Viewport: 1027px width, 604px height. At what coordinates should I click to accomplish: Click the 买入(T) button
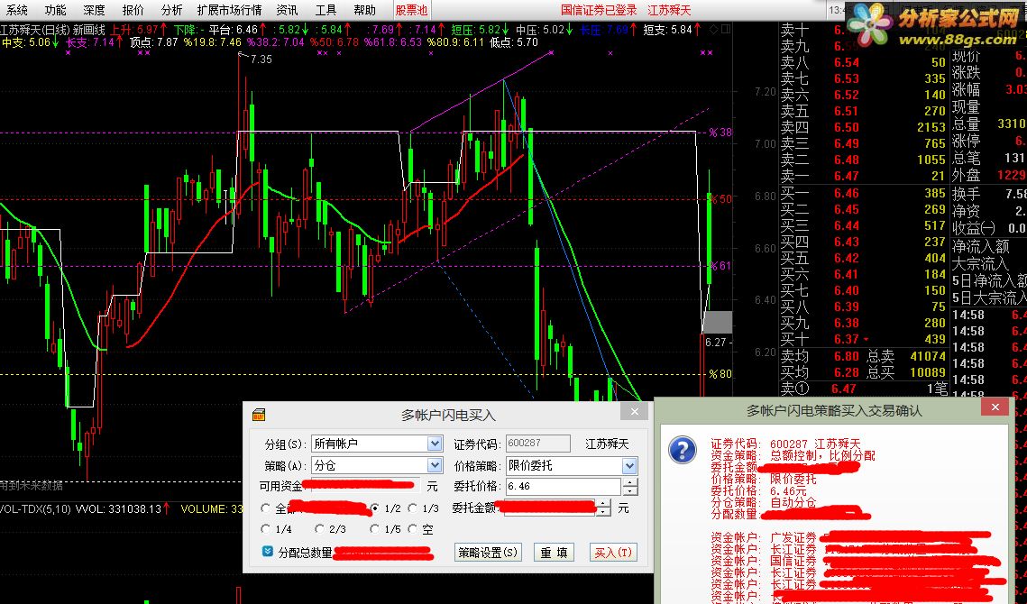[613, 553]
